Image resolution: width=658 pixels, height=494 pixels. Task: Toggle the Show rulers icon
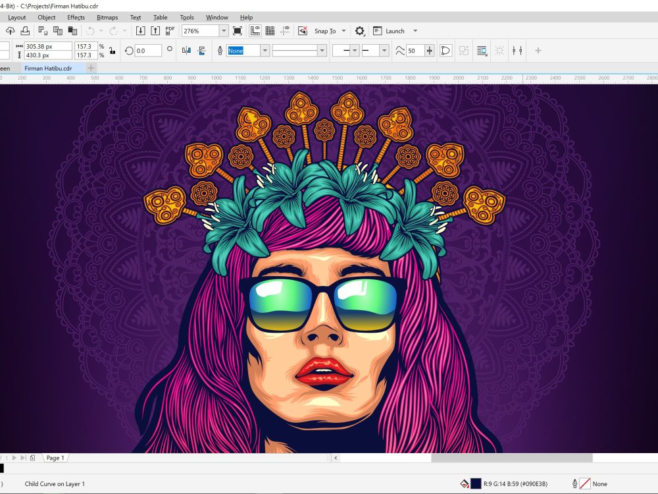[x=255, y=31]
